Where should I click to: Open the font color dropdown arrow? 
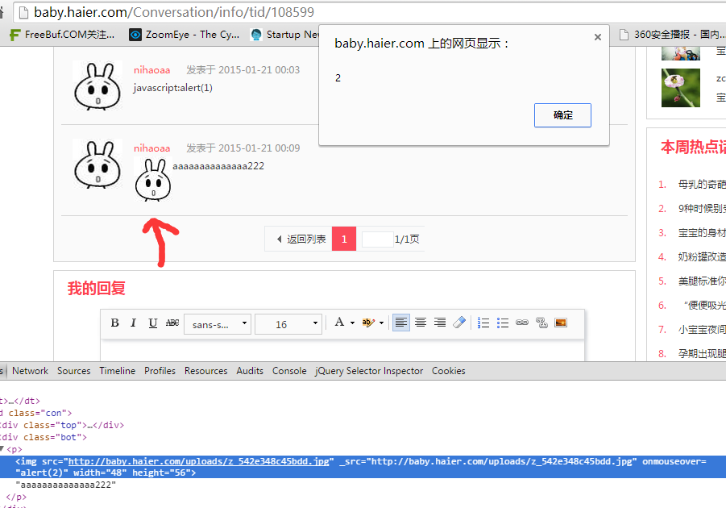[352, 323]
